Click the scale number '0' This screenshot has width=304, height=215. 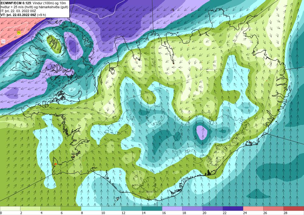[1, 213]
